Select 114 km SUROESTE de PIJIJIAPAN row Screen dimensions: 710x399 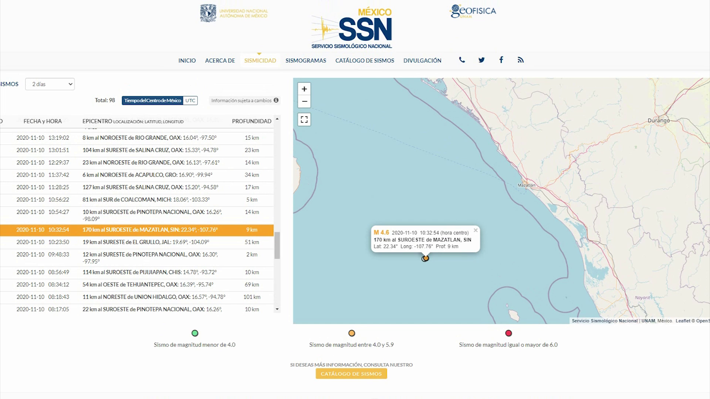coord(137,272)
